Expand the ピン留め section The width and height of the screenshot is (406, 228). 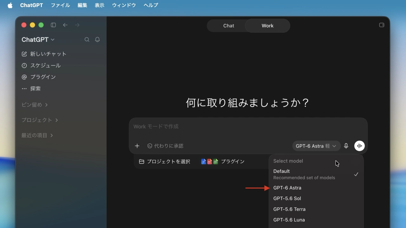(35, 105)
